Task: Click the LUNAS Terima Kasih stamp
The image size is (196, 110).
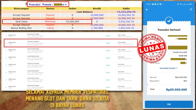Action: [152, 48]
